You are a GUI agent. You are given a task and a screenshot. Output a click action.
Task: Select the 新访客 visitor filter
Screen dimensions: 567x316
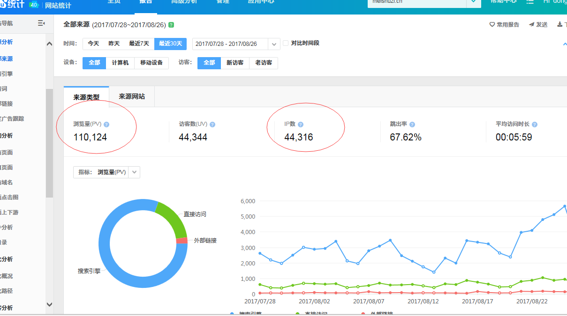235,63
